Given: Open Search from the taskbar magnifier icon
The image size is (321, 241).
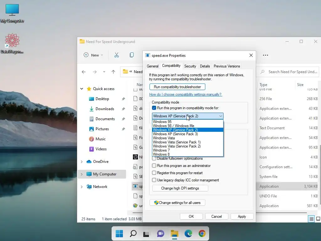Looking at the screenshot, I should point(133,233).
